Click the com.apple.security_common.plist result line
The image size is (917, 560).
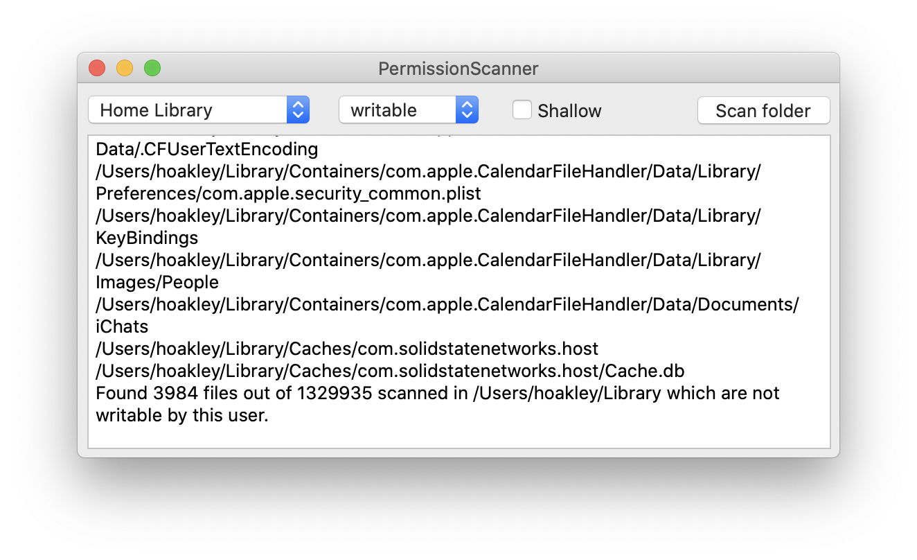coord(288,193)
